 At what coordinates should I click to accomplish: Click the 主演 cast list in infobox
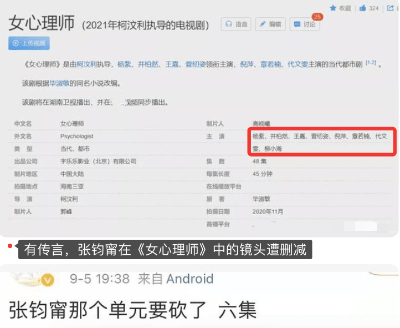point(320,142)
